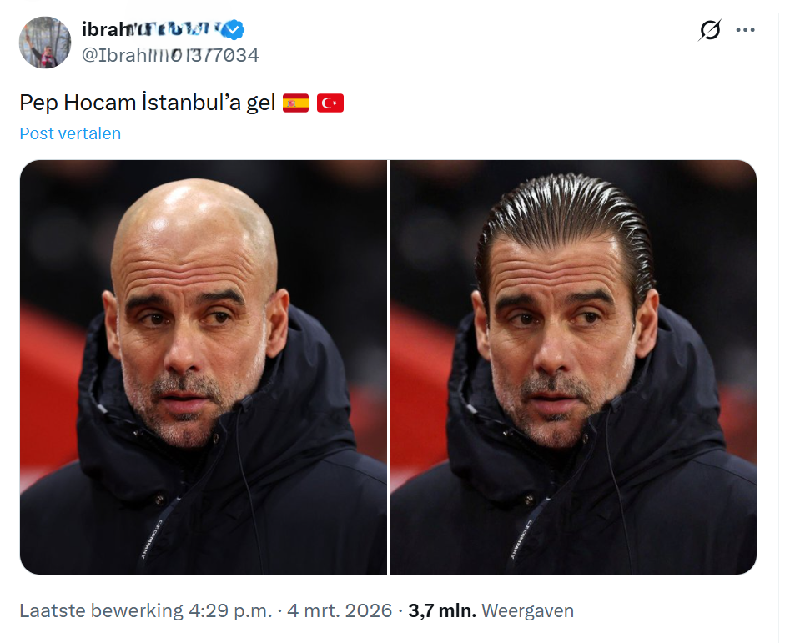
Task: Click 'C.P. Company' lettering in left photo
Action: tap(152, 540)
